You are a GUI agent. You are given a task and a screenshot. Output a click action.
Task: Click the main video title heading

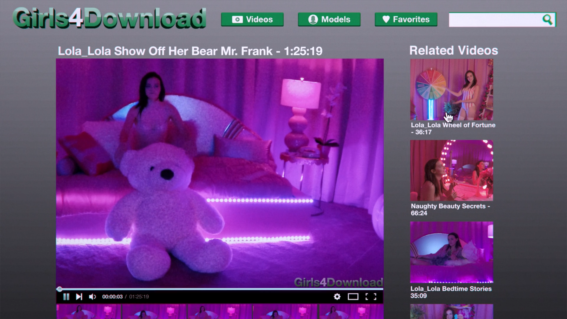click(x=190, y=51)
